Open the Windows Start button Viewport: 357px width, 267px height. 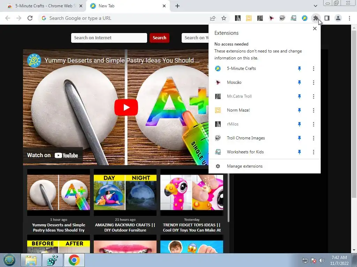click(x=9, y=260)
